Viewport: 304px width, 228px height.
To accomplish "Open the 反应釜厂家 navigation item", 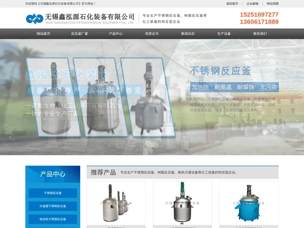I will point(79,34).
